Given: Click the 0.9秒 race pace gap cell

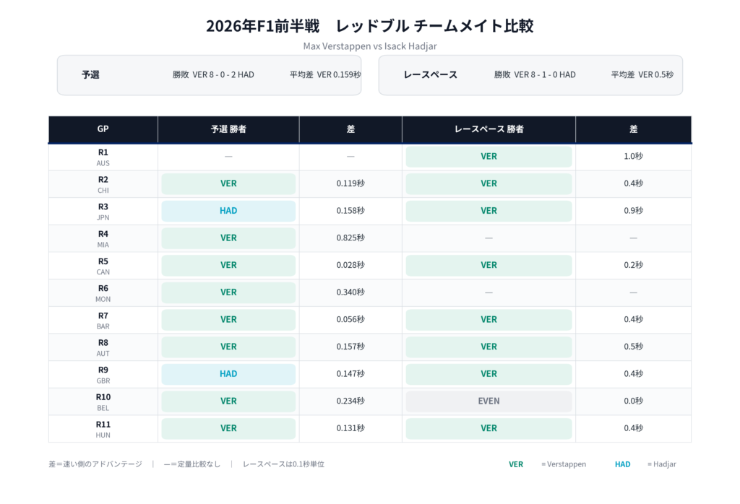Looking at the screenshot, I should pos(633,211).
